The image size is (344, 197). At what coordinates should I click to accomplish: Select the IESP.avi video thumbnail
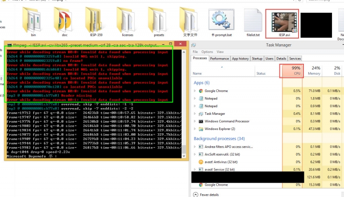click(284, 22)
